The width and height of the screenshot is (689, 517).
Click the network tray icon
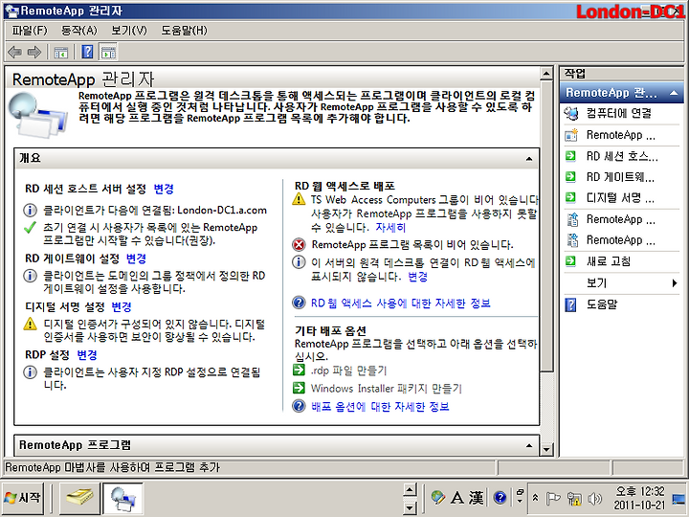pos(573,499)
